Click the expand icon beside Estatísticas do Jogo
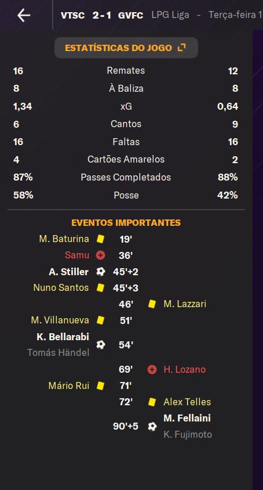This screenshot has width=263, height=490. click(x=181, y=48)
